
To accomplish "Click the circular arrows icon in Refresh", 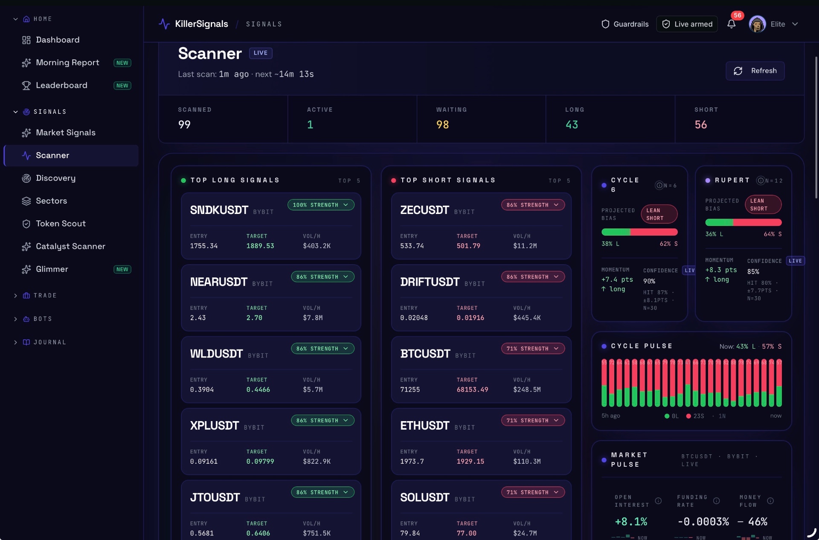I will (738, 71).
